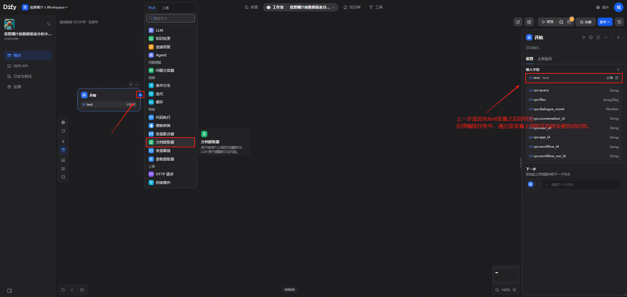The height and width of the screenshot is (297, 627).
Task: Click the 功能 features button
Action: pyautogui.click(x=586, y=22)
